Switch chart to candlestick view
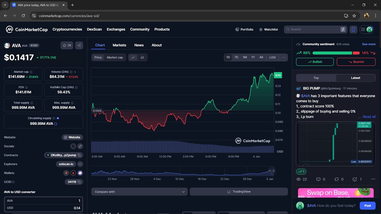The image size is (381, 214). pos(142,57)
